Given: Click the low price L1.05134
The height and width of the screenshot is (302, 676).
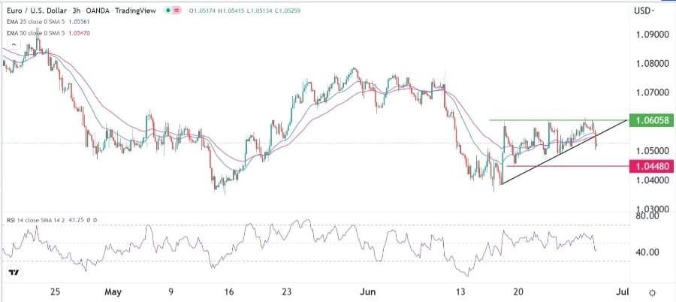Looking at the screenshot, I should point(260,11).
